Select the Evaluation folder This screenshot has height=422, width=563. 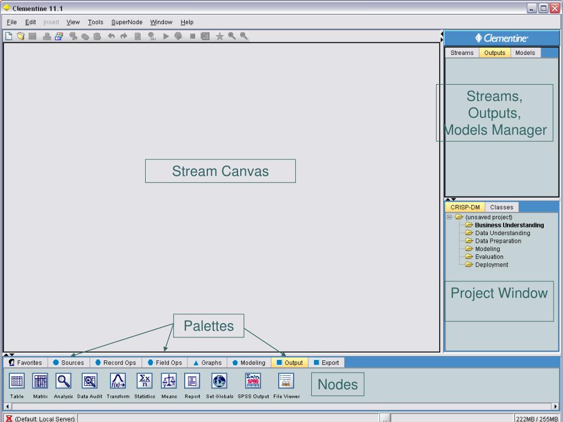point(484,257)
